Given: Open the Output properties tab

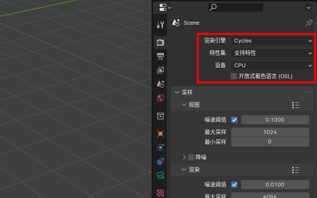Looking at the screenshot, I should pyautogui.click(x=160, y=56).
